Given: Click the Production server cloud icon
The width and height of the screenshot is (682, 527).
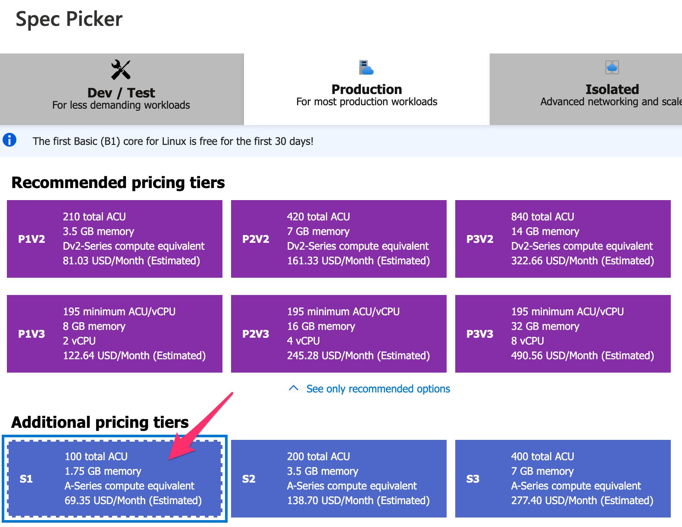Looking at the screenshot, I should coord(366,67).
